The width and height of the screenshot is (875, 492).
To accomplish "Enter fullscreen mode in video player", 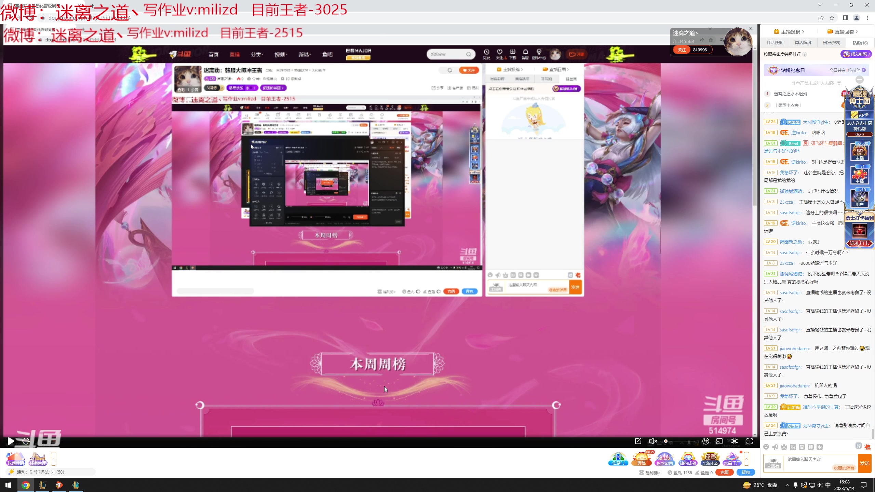I will pyautogui.click(x=750, y=441).
